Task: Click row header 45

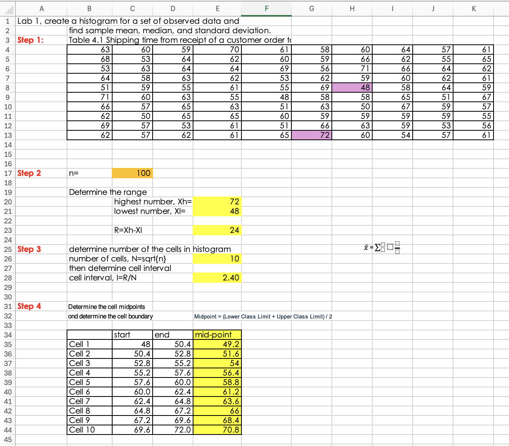Action: [x=8, y=439]
